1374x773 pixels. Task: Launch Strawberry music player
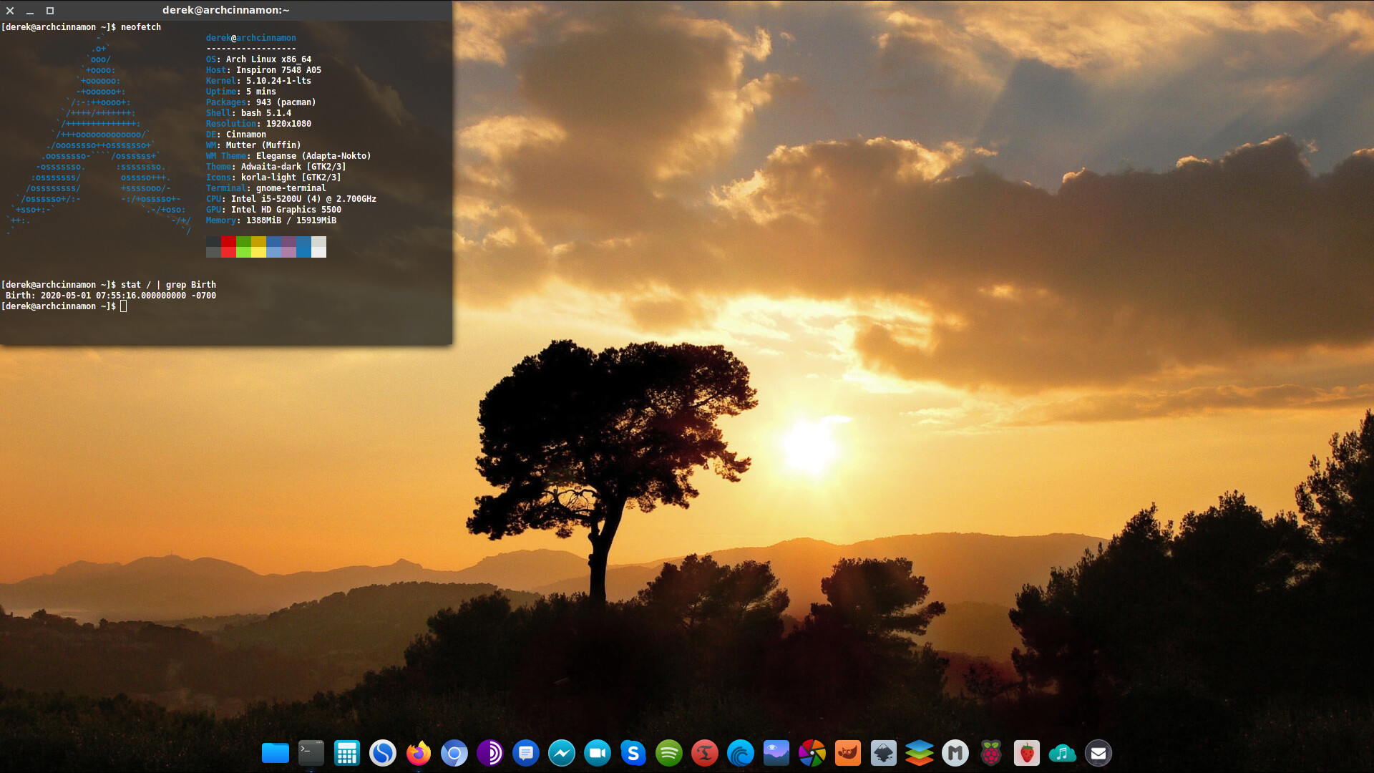1026,753
